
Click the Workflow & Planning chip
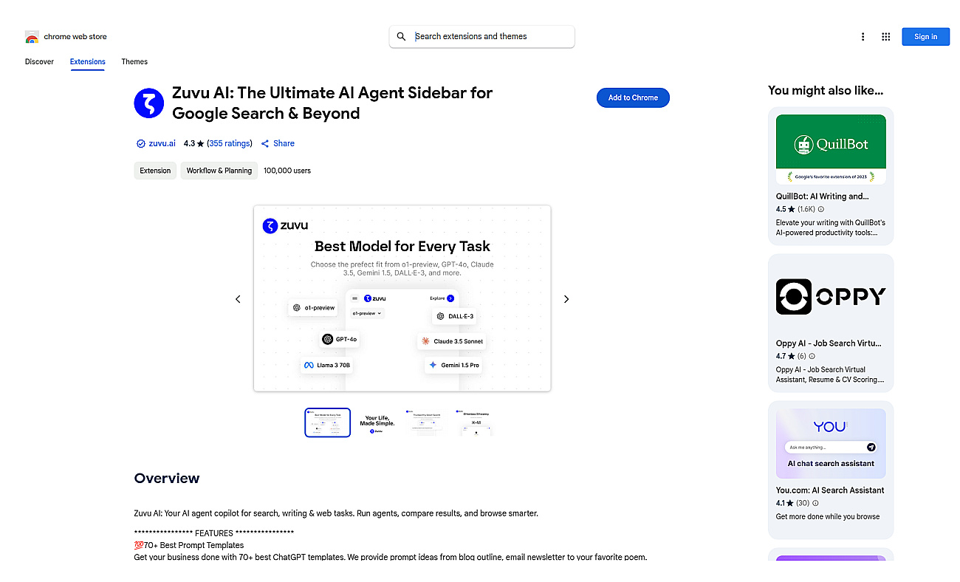click(x=219, y=171)
